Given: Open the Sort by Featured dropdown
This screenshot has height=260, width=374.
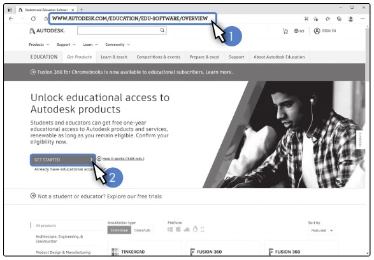Looking at the screenshot, I should [x=322, y=231].
